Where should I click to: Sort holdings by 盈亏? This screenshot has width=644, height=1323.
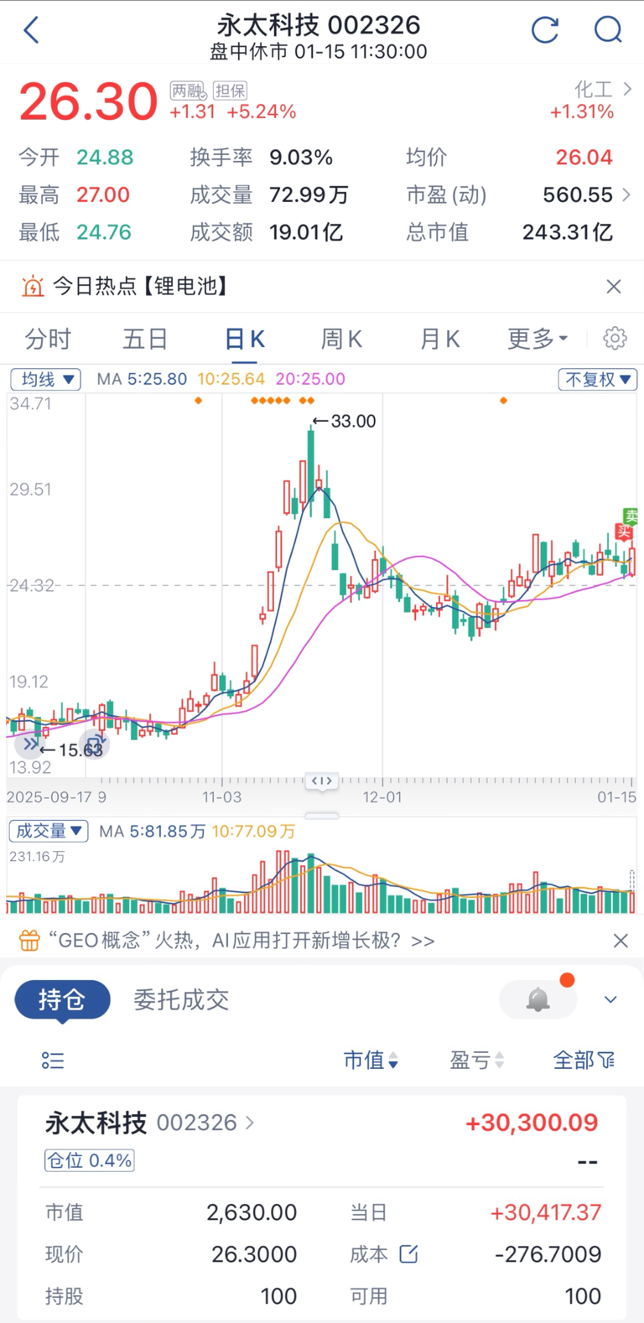[x=476, y=1061]
